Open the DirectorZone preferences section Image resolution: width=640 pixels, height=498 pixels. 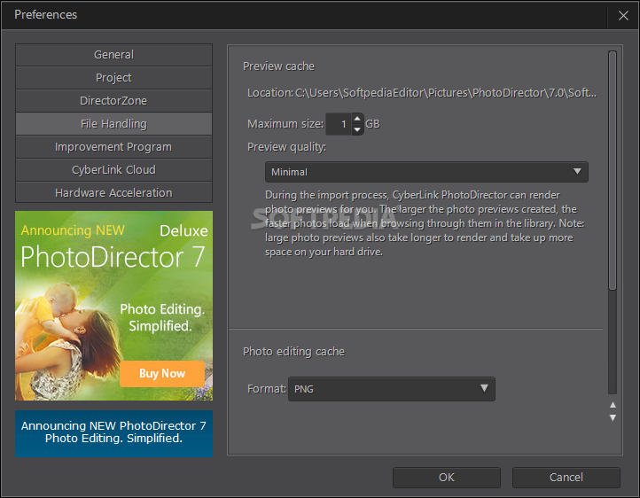point(113,101)
